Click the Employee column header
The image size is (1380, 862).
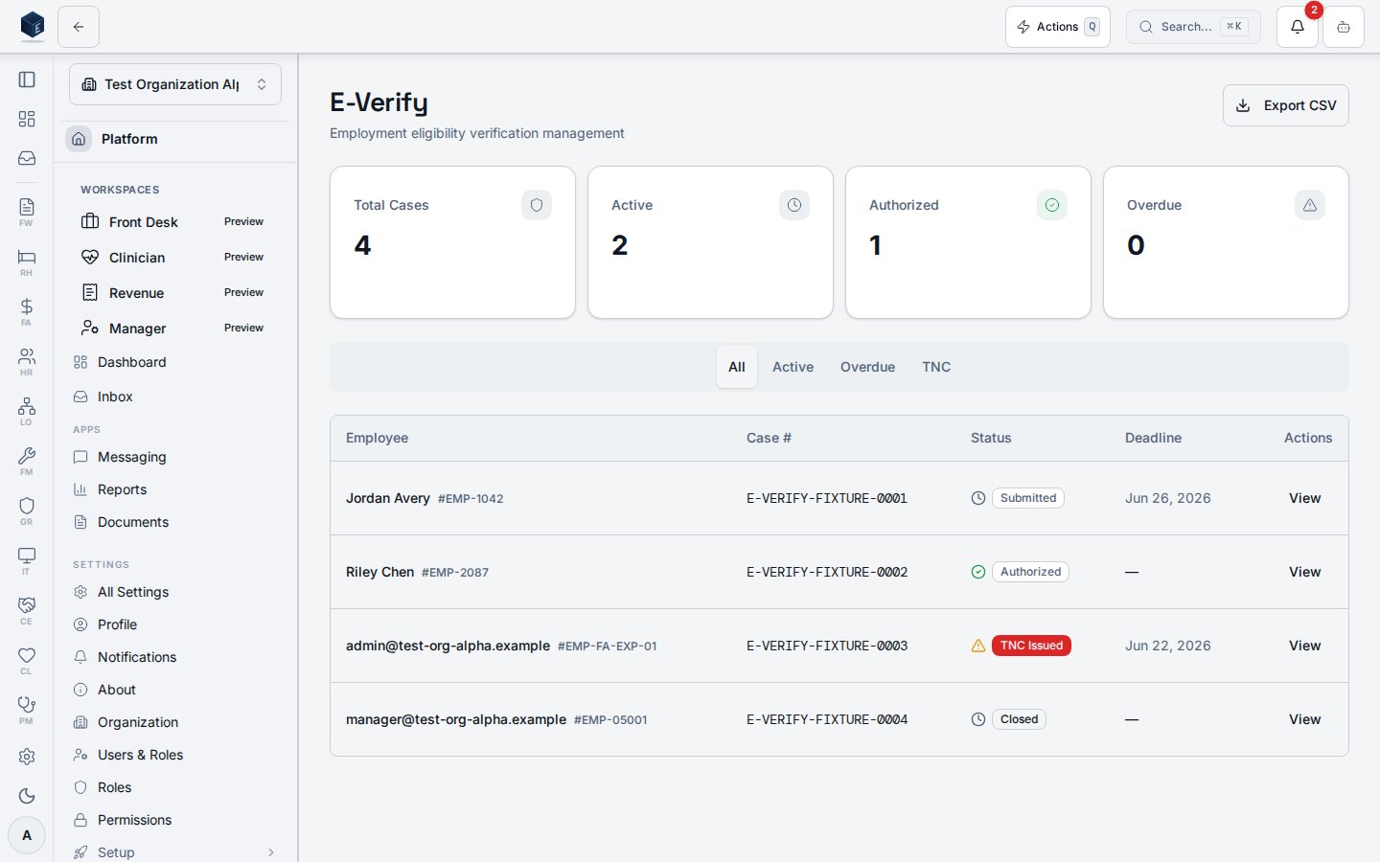[378, 438]
